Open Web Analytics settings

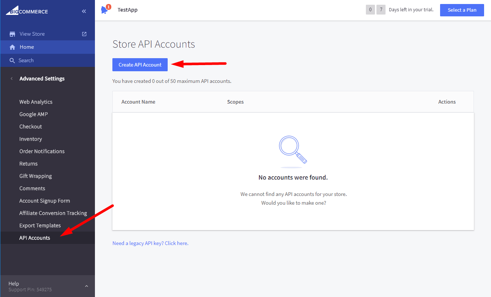(36, 102)
